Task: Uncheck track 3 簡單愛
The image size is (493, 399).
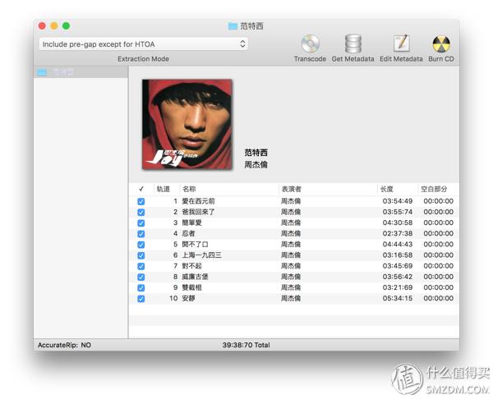Action: [141, 223]
